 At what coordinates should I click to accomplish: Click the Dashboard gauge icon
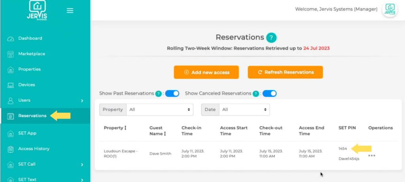point(11,38)
